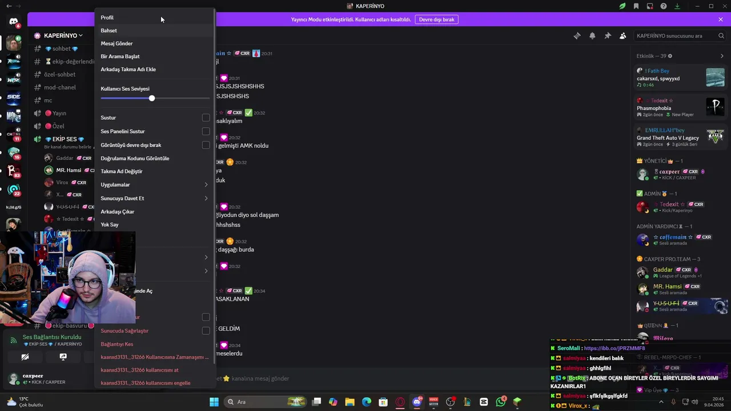The height and width of the screenshot is (411, 731).
Task: Show pinned messages pin icon
Action: 608,35
